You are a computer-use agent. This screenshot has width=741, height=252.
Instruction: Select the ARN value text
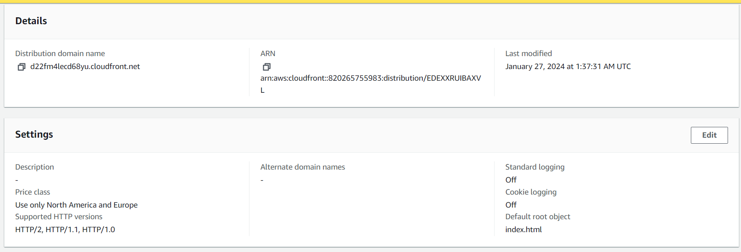coord(370,78)
